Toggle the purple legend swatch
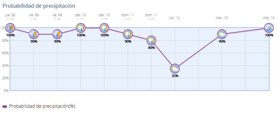The image size is (280, 114). [x=5, y=107]
